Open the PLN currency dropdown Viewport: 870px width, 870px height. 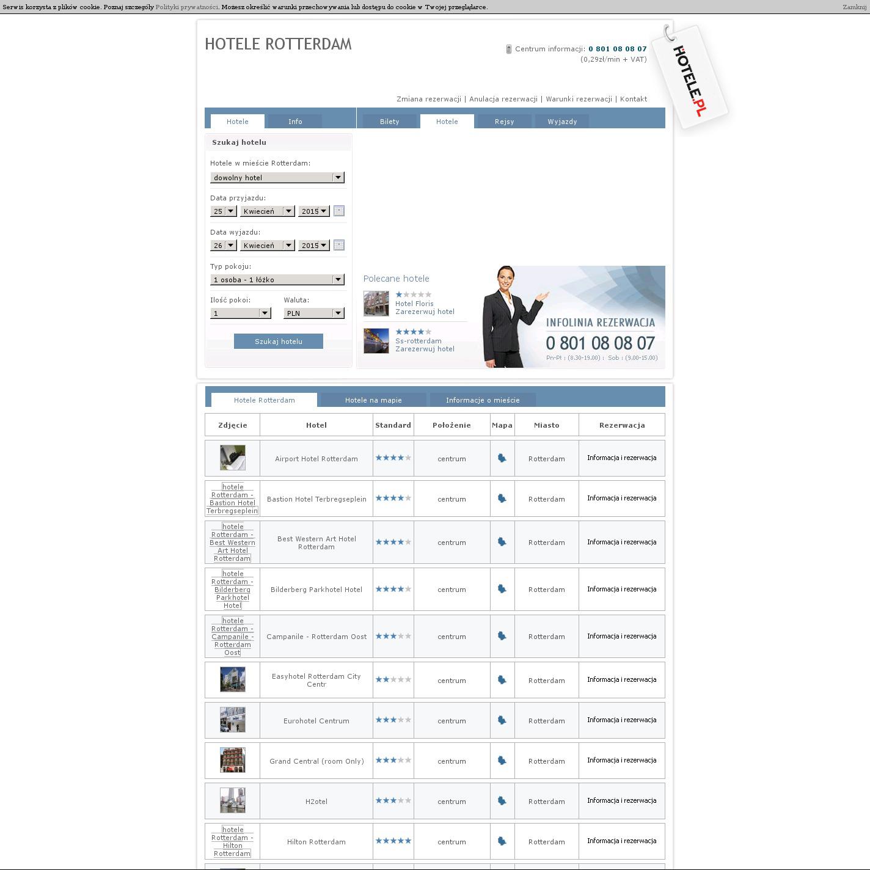pyautogui.click(x=314, y=313)
